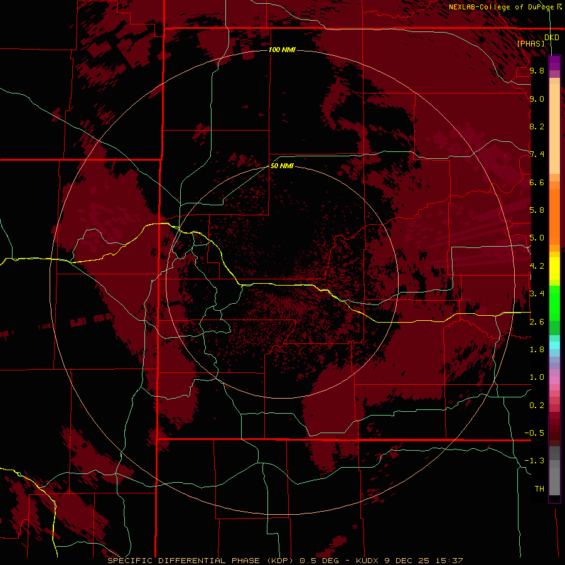565x565 pixels.
Task: Select the 5.0 scale value
Action: click(537, 238)
